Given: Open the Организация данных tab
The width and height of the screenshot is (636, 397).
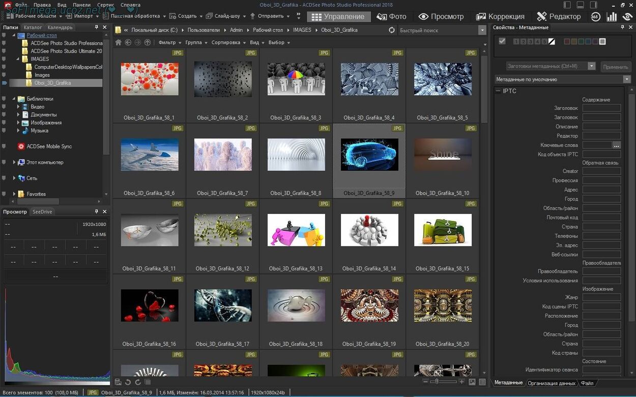Looking at the screenshot, I should 552,383.
